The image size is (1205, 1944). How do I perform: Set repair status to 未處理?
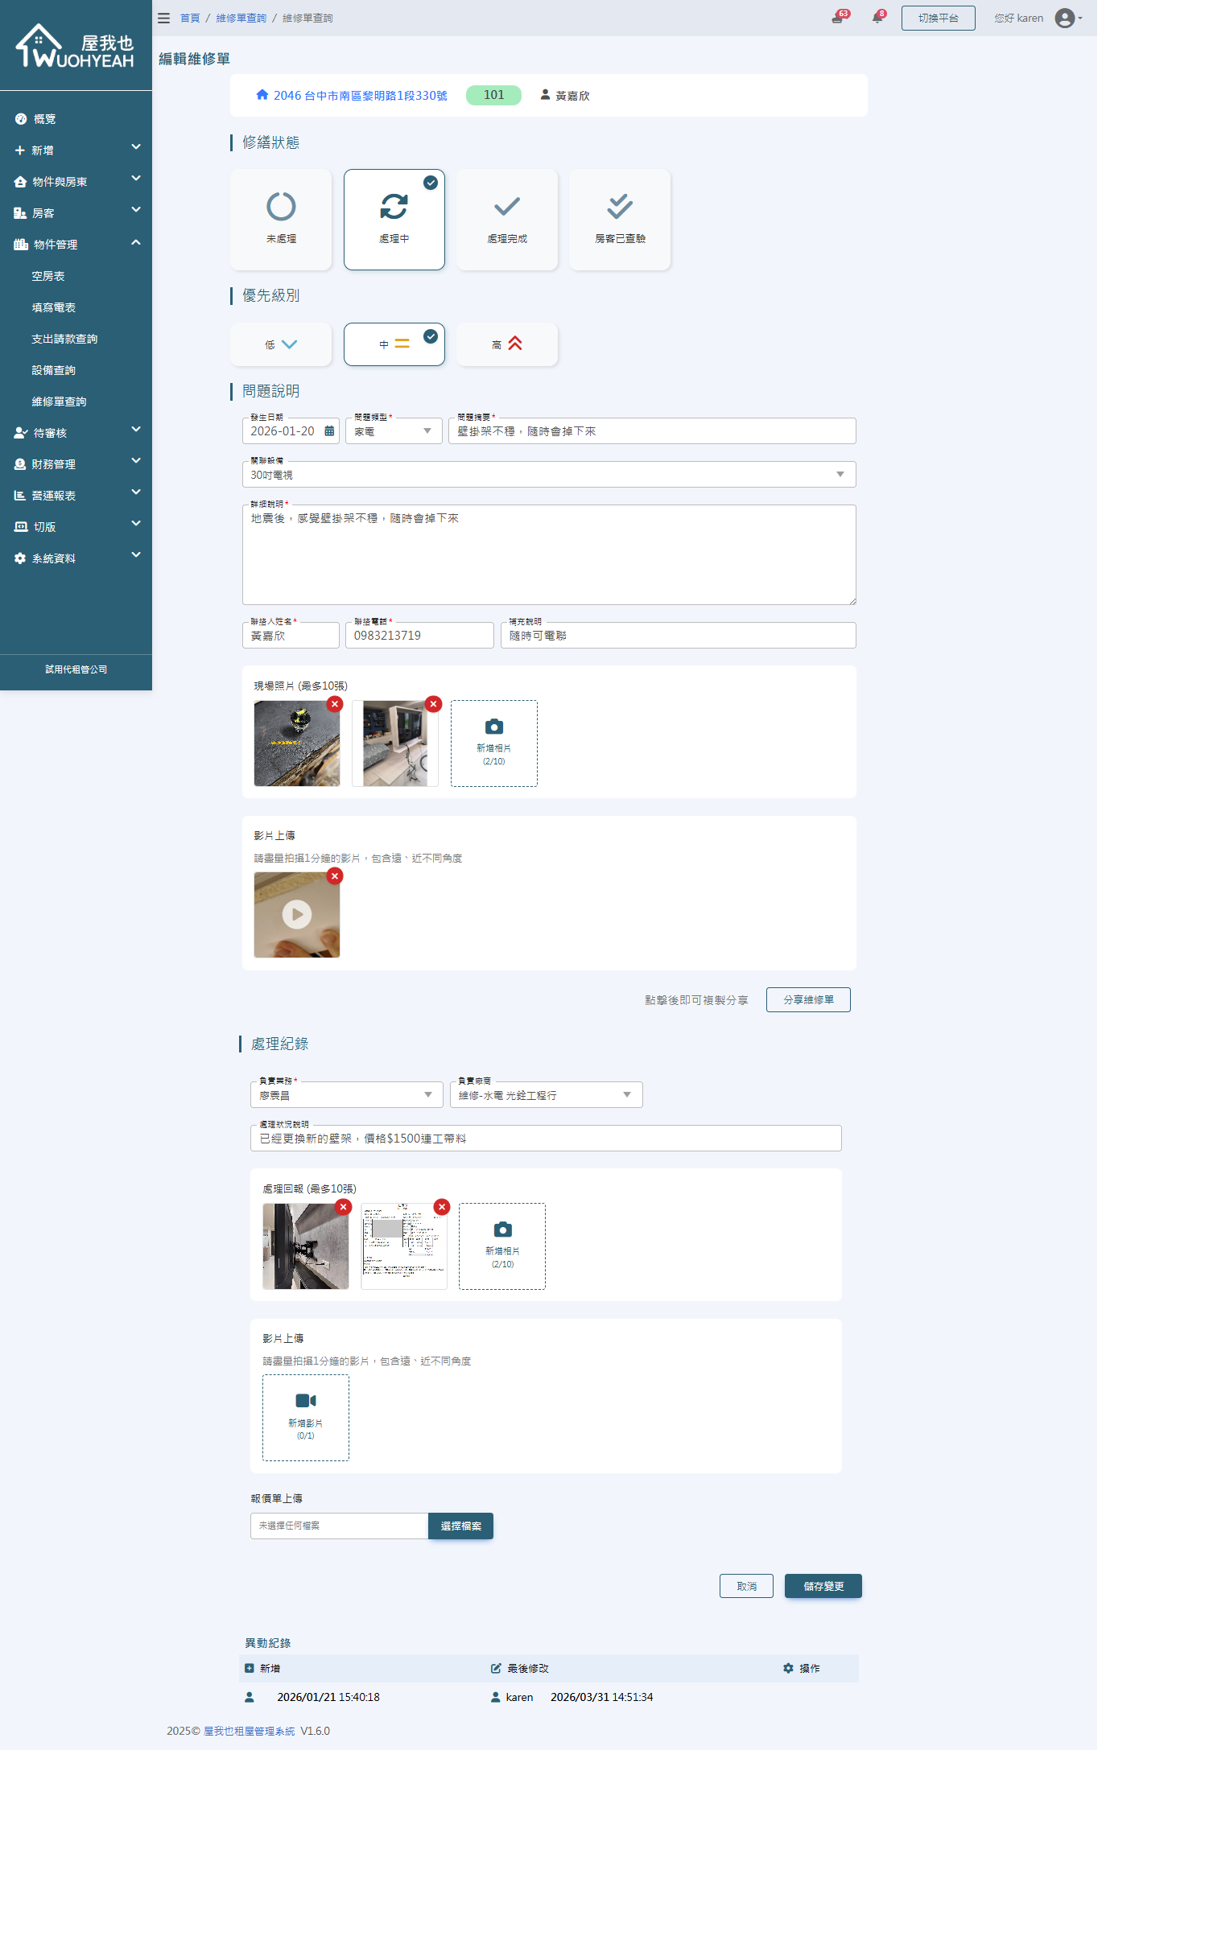pos(281,219)
